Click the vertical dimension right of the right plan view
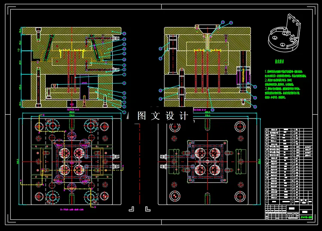Screen dimensions: 322x231 tap(259, 161)
